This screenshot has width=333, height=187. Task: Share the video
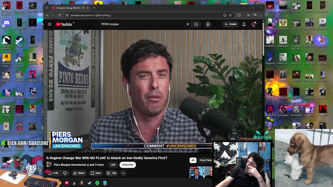pos(79,173)
